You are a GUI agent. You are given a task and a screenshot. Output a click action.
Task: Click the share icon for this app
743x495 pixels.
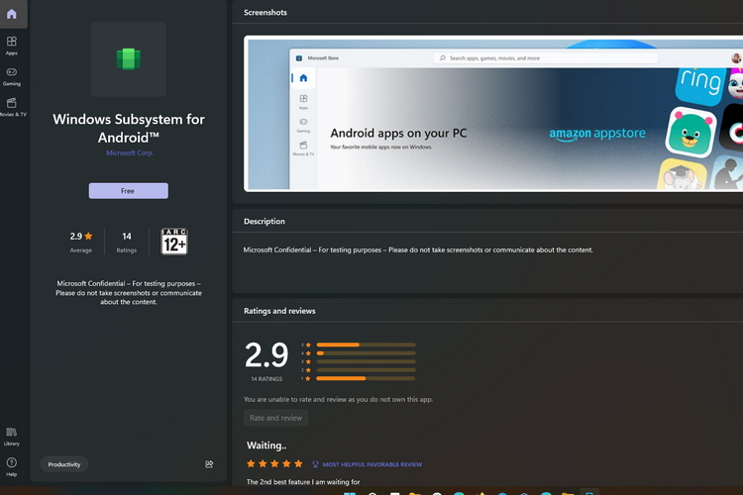click(209, 463)
